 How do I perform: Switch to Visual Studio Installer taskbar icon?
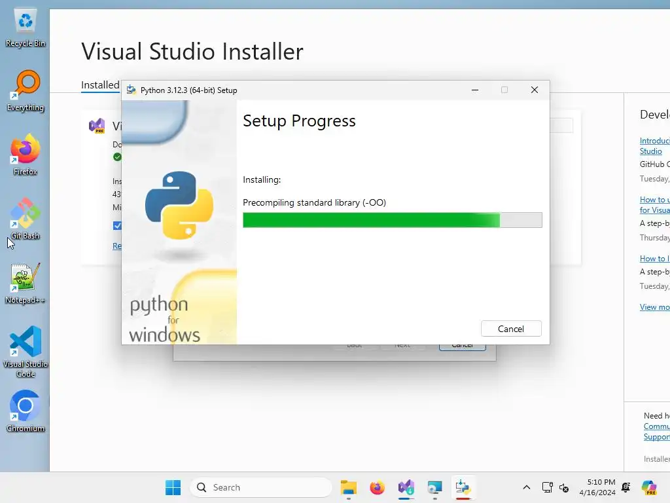click(406, 487)
